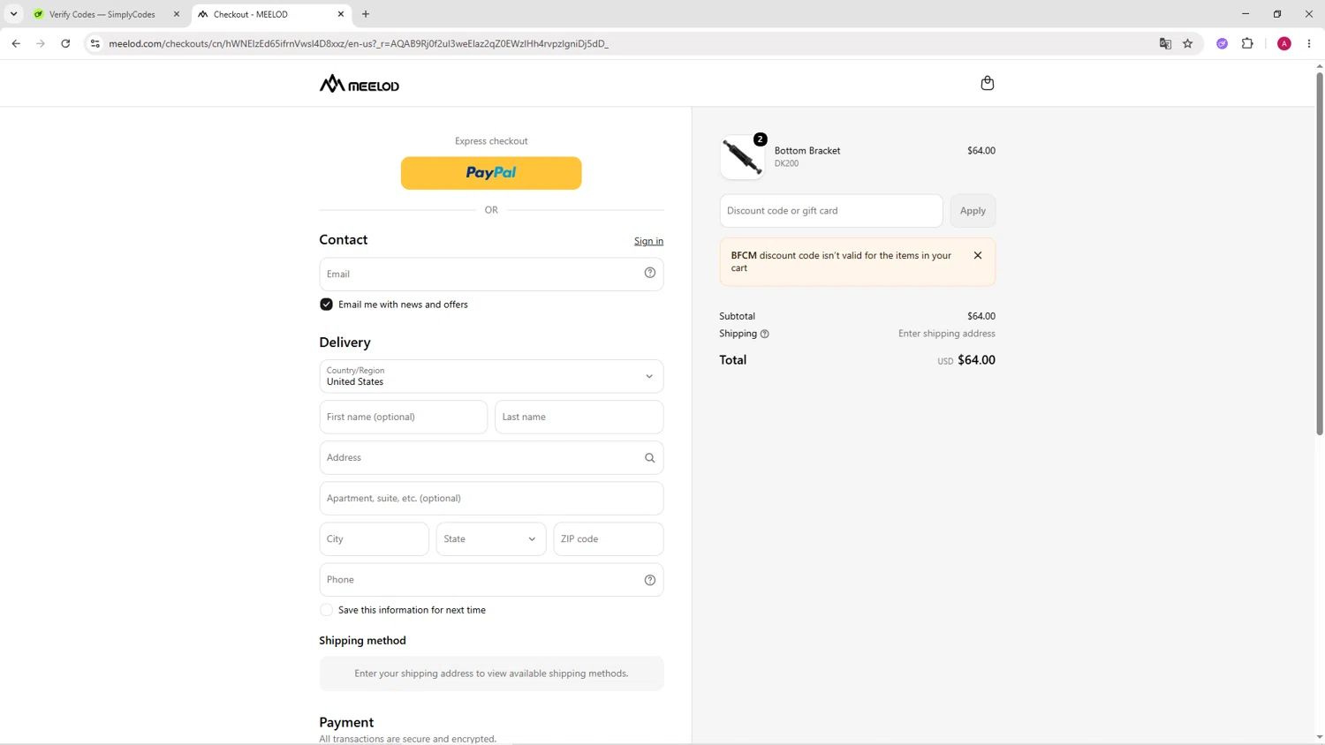The height and width of the screenshot is (745, 1325).
Task: Focus the Apartment, suite field
Action: [x=491, y=498]
